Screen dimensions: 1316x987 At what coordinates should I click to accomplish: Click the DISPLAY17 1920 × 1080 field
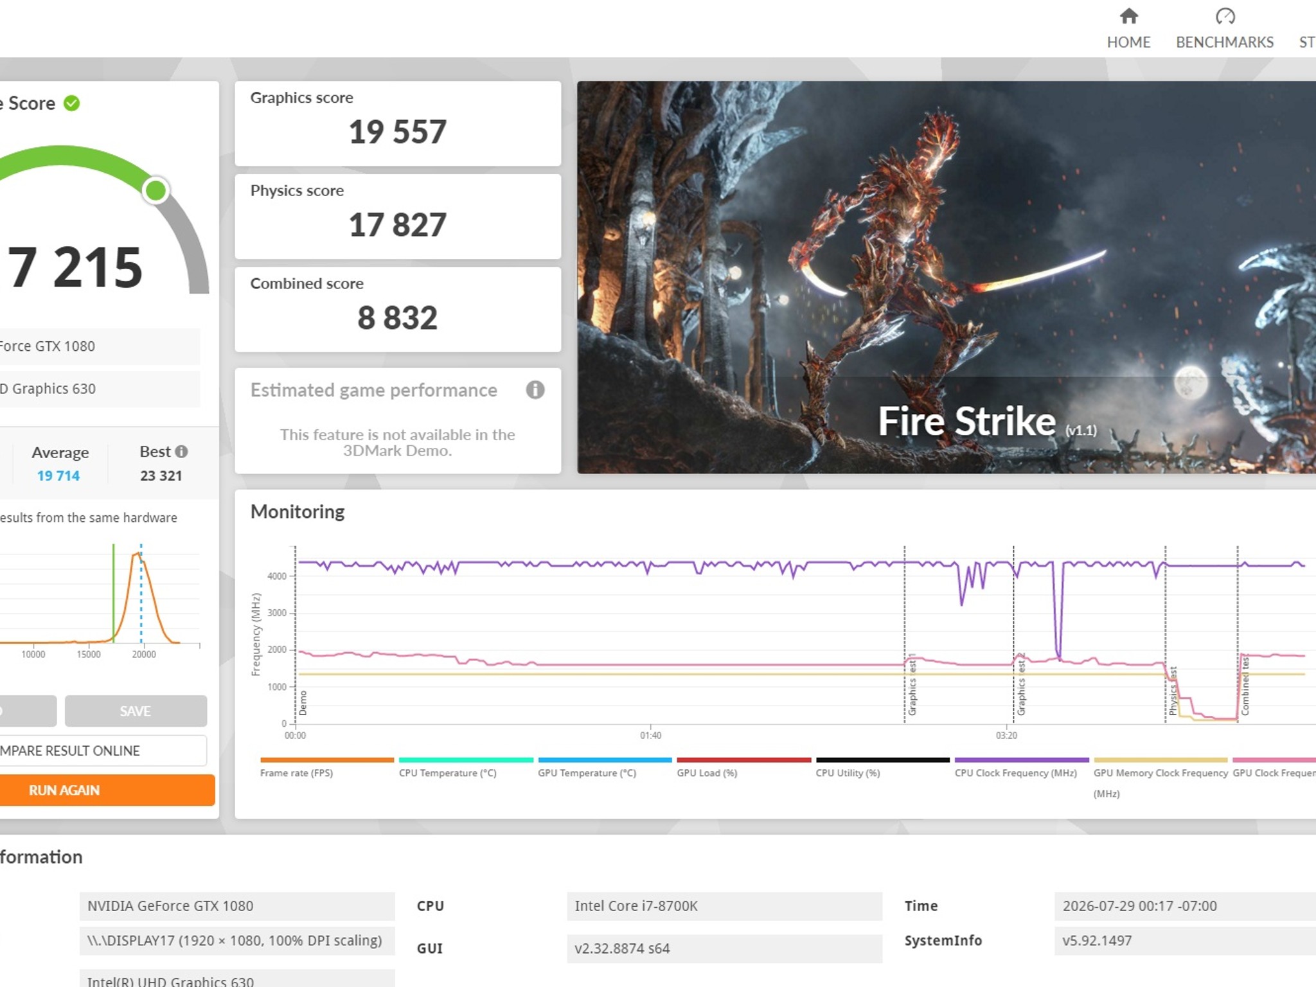[x=237, y=941]
